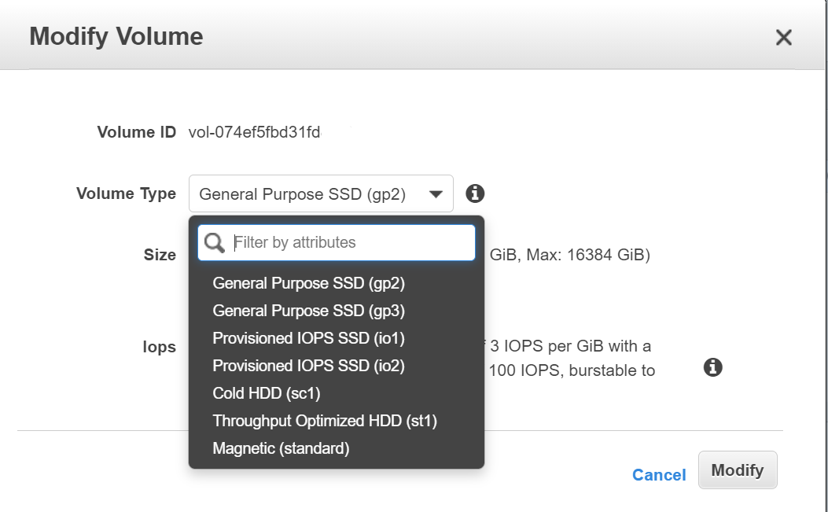Screen dimensions: 828x512
Task: Select Throughput Optimized HDD (st1)
Action: click(325, 421)
